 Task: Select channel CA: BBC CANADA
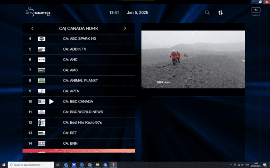(x=79, y=102)
